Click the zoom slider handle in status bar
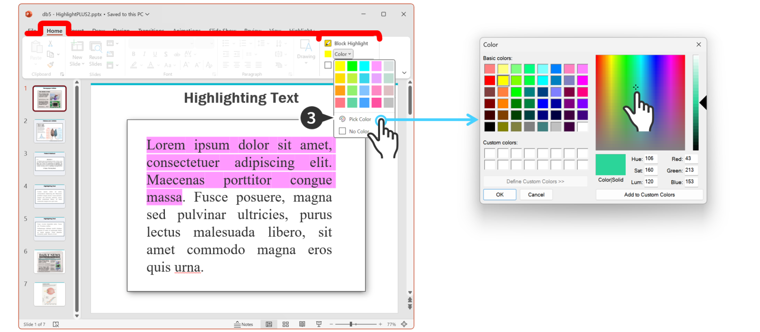The width and height of the screenshot is (760, 332). click(351, 324)
